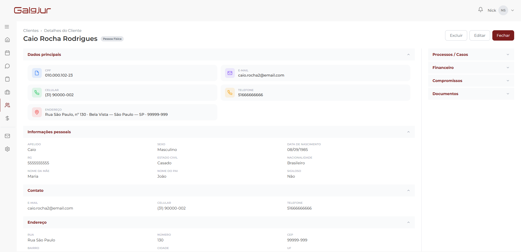The width and height of the screenshot is (521, 252).
Task: Open the hamburger menu icon
Action: (x=7, y=27)
